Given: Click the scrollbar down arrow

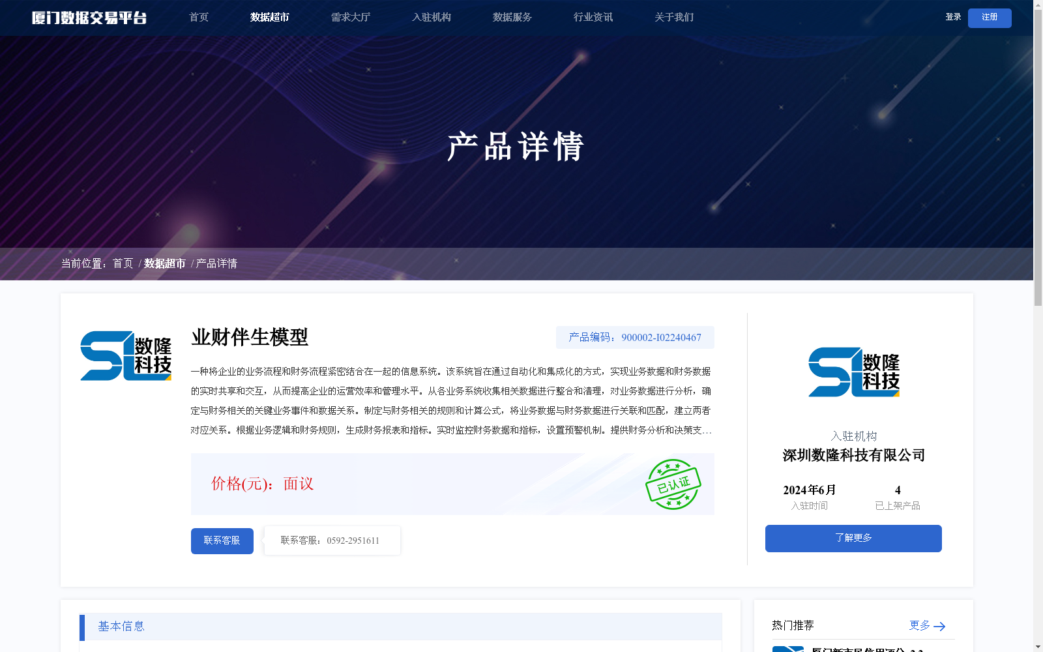Looking at the screenshot, I should coord(1038,647).
